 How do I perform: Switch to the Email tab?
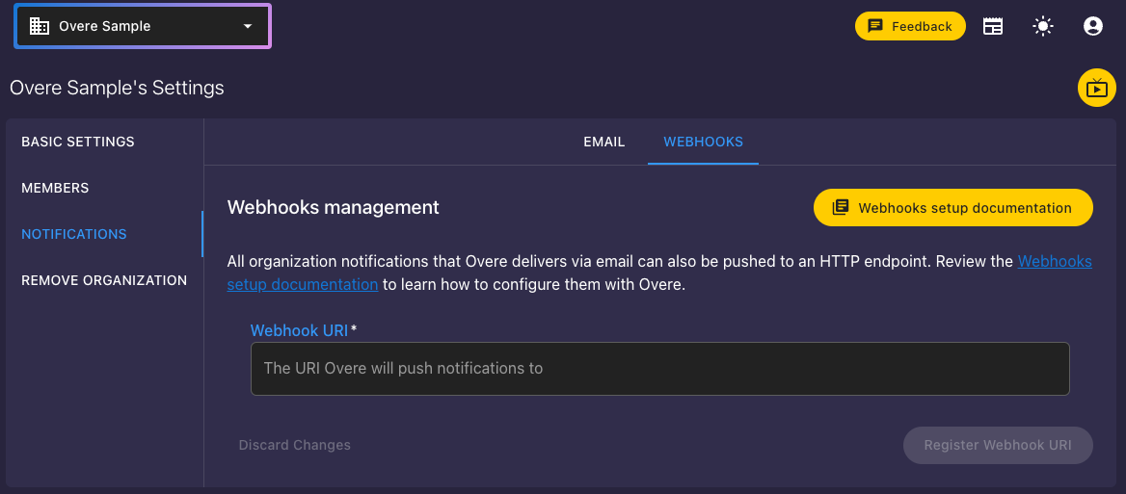pyautogui.click(x=603, y=142)
